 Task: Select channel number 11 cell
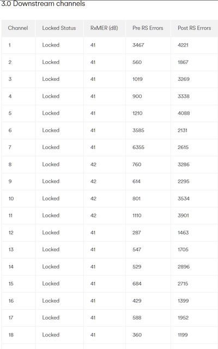[10, 215]
